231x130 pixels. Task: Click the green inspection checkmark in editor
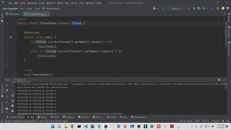224,19
